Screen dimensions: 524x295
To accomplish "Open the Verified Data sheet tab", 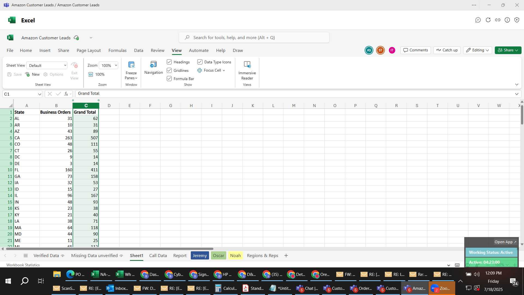I will pos(49,255).
